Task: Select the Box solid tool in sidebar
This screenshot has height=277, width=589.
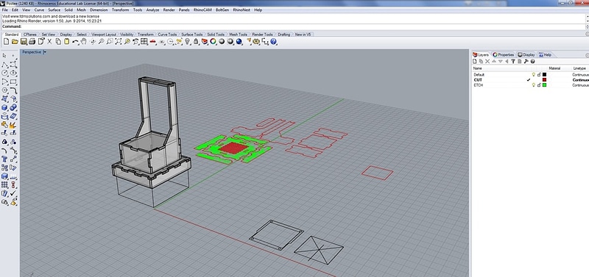Action: click(4, 107)
